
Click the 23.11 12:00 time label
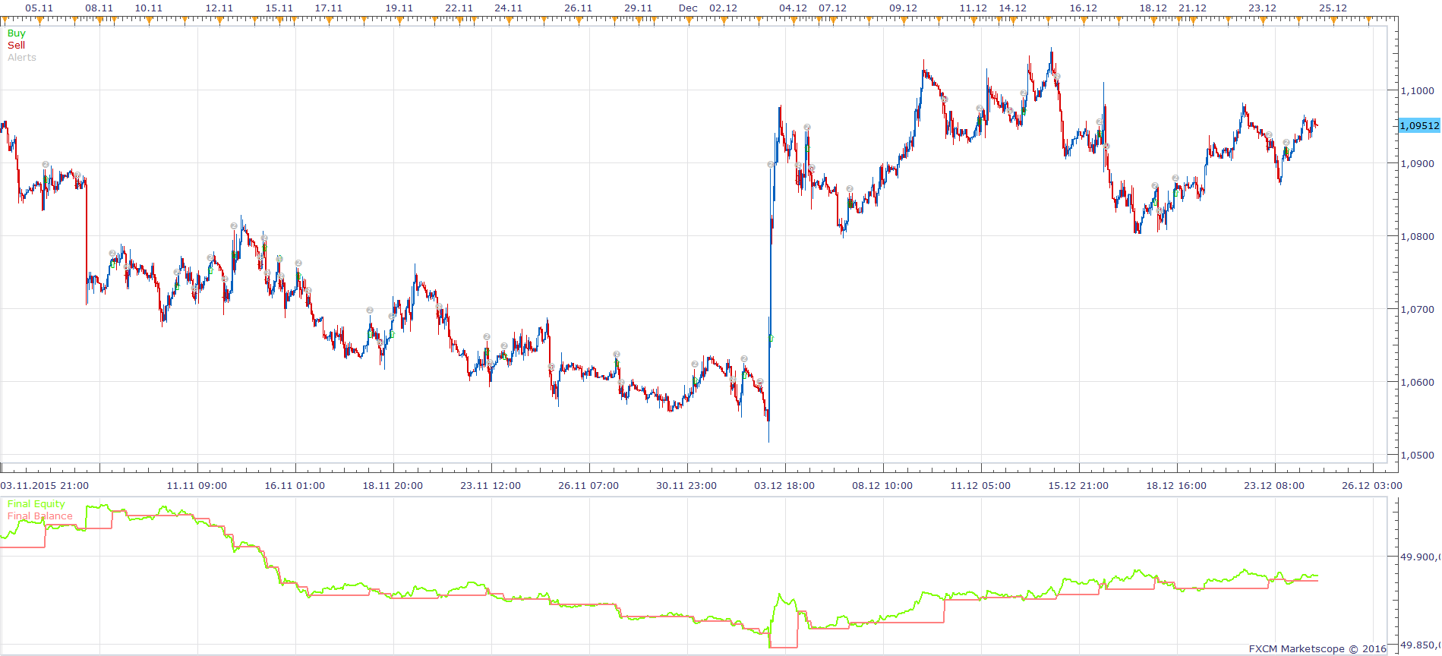click(x=491, y=486)
